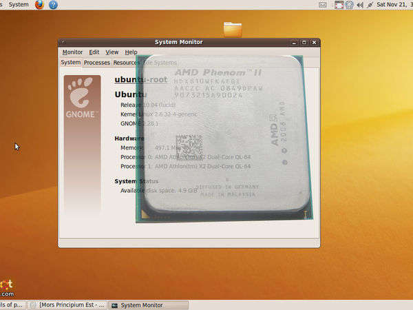Screen dimensions: 413x310
Task: Open the Edit menu
Action: [94, 52]
